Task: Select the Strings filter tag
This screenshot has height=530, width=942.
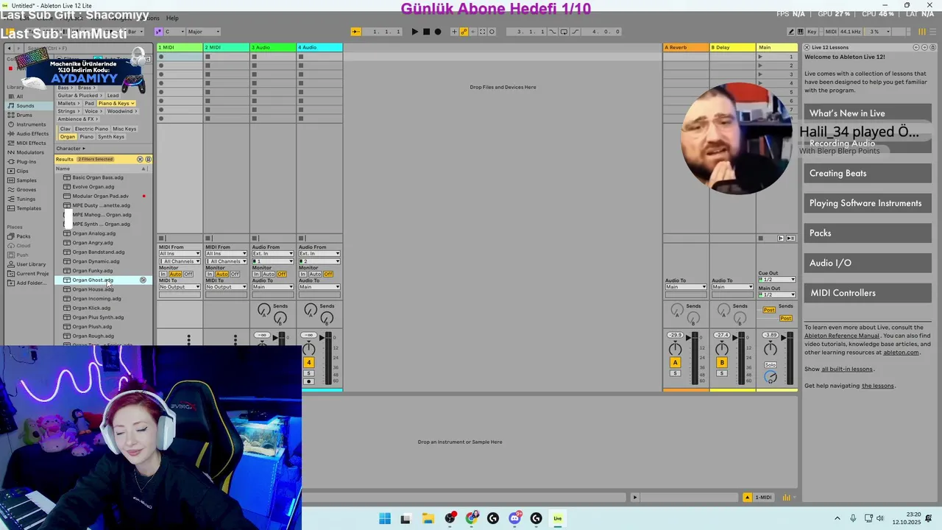Action: point(69,111)
